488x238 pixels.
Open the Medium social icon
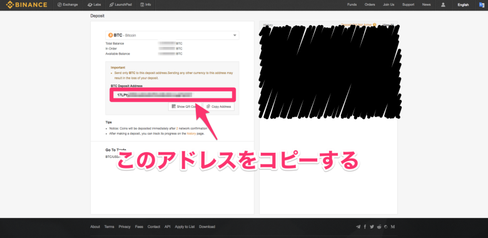pos(393,227)
